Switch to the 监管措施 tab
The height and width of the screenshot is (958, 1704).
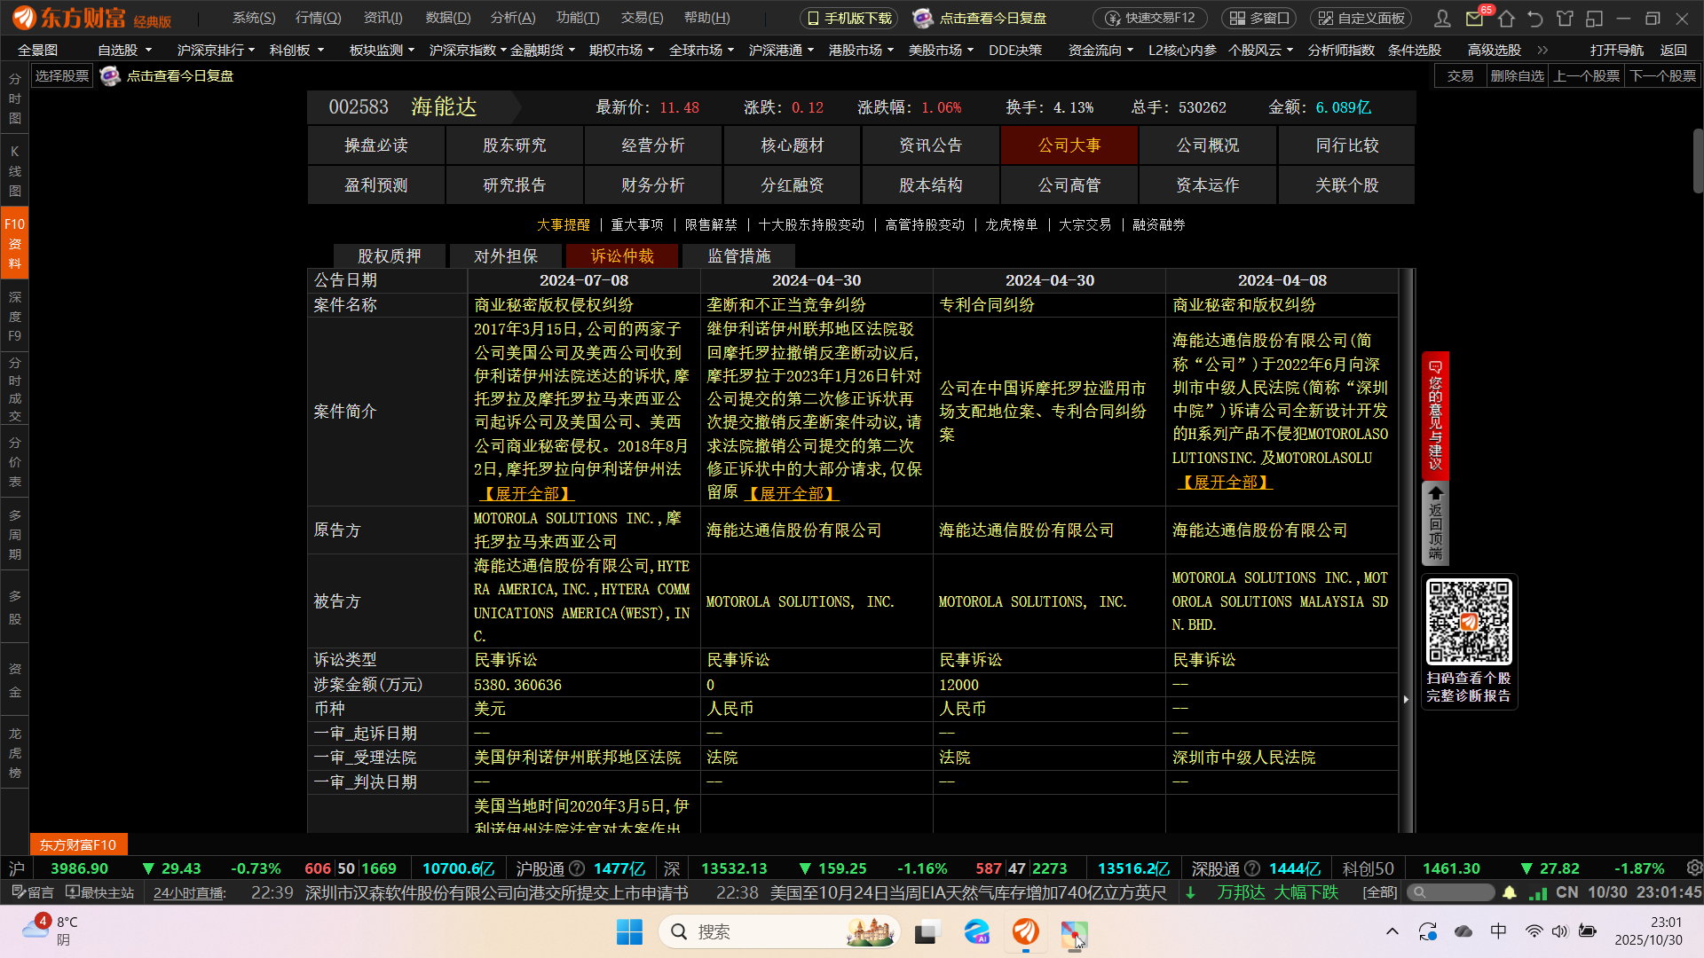(x=738, y=256)
